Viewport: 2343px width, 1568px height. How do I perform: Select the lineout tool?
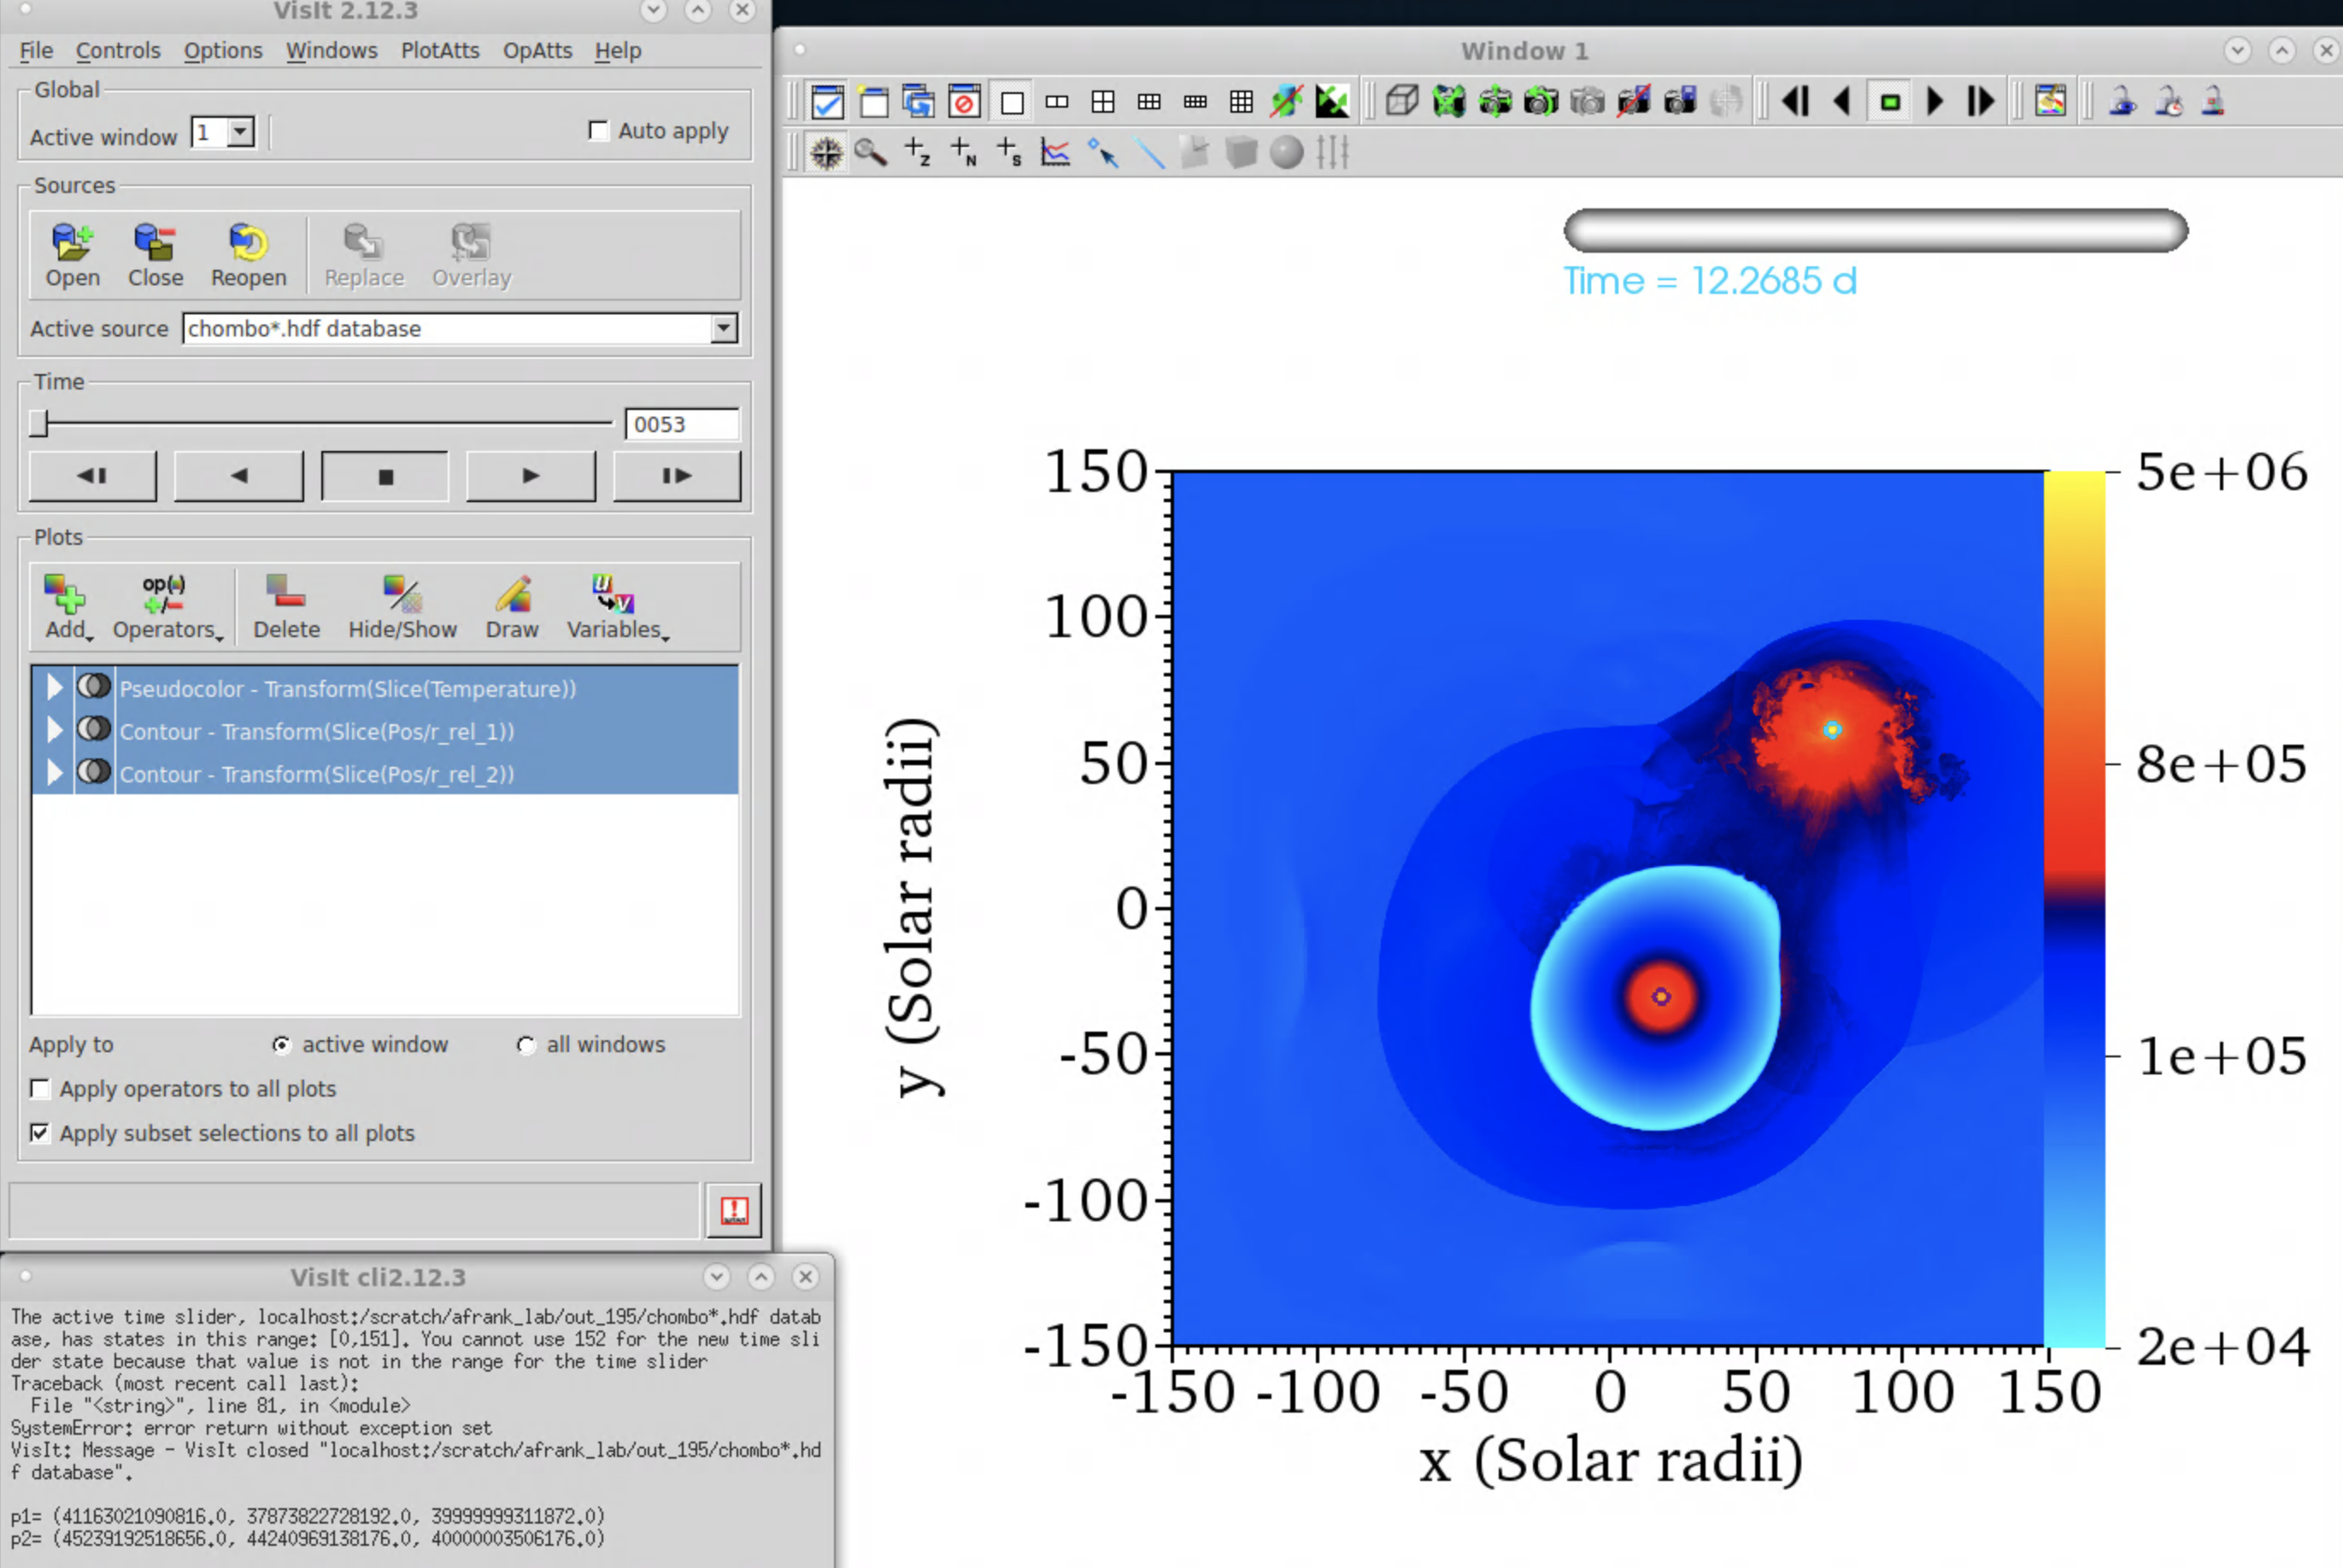coord(1054,152)
